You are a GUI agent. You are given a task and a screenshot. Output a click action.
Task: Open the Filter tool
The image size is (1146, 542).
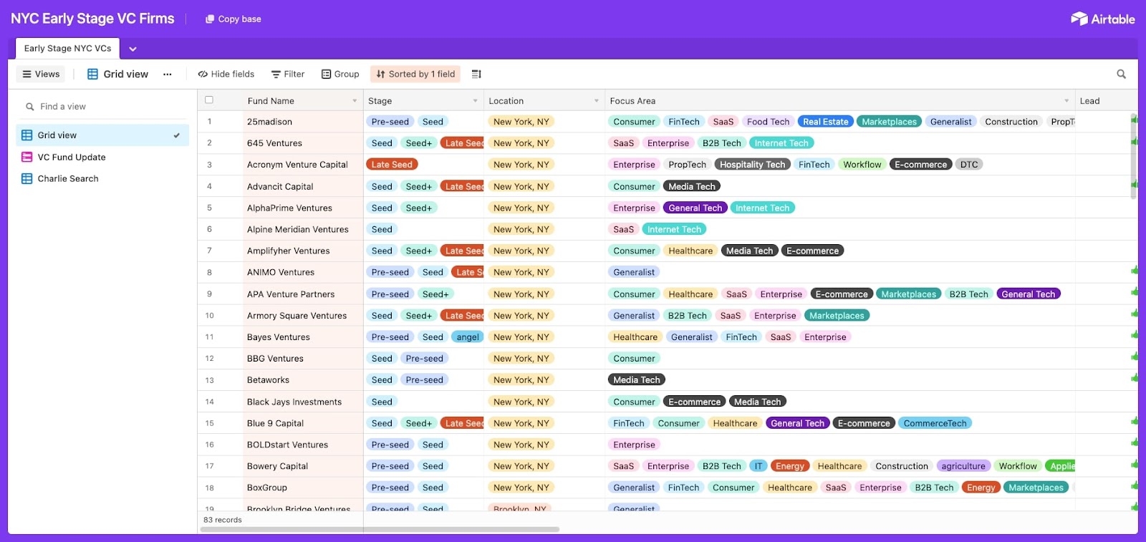288,74
